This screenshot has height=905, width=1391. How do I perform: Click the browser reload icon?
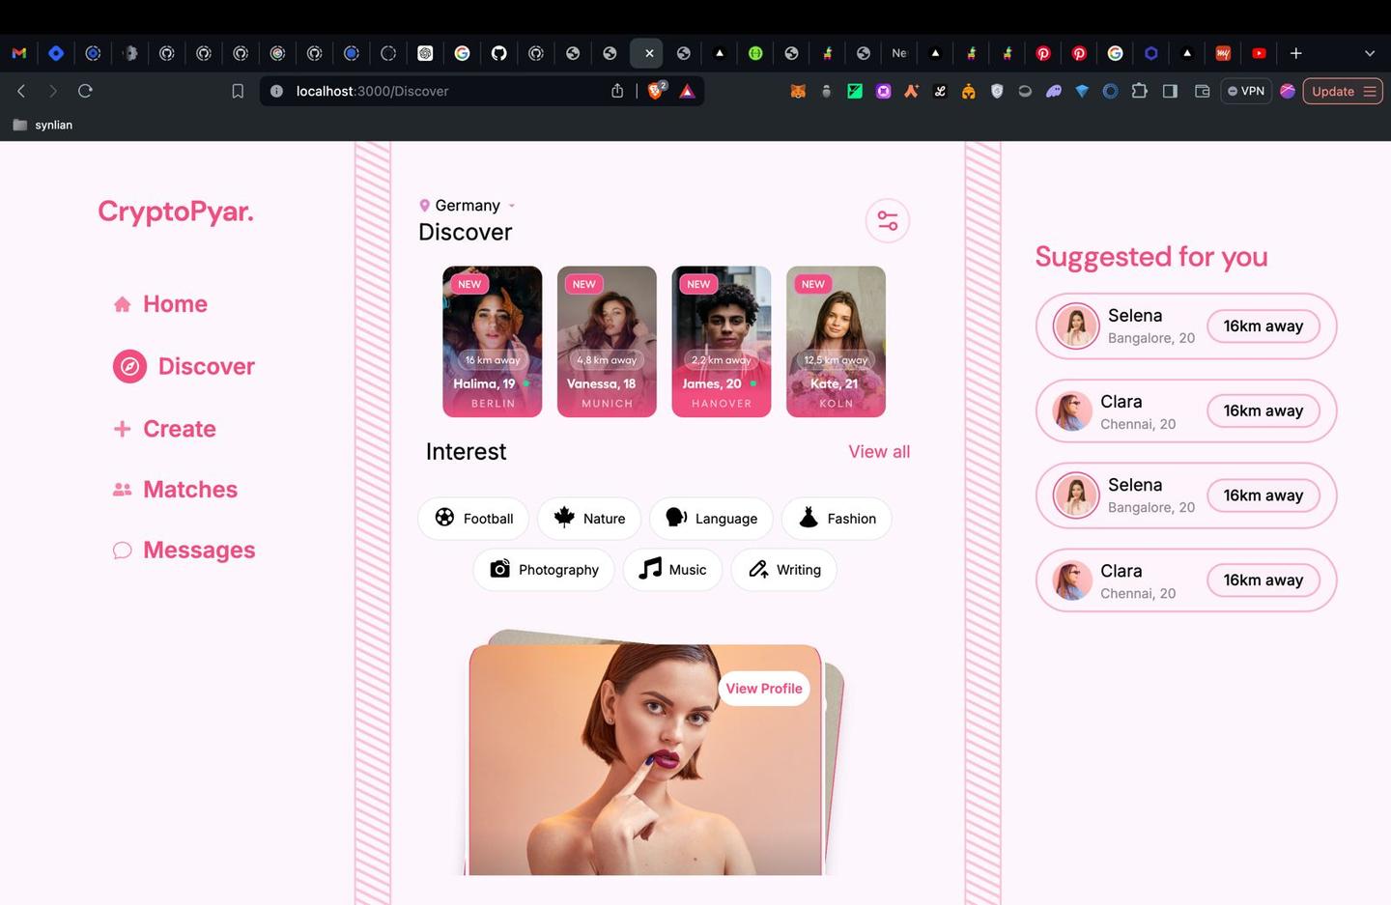coord(85,91)
